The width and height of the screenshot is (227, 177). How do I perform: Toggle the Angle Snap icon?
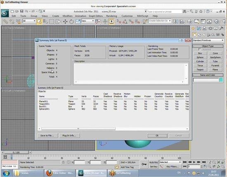pos(125,22)
